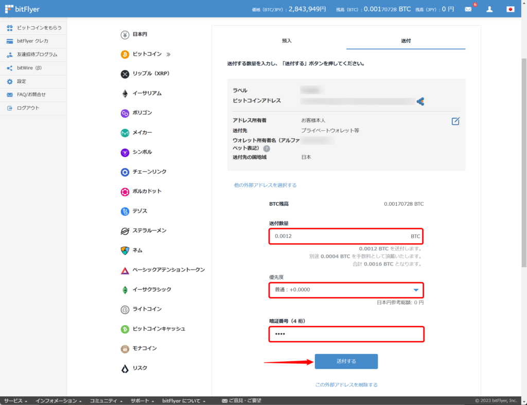Select the Ripple XRP icon
The height and width of the screenshot is (405, 527).
pyautogui.click(x=125, y=74)
